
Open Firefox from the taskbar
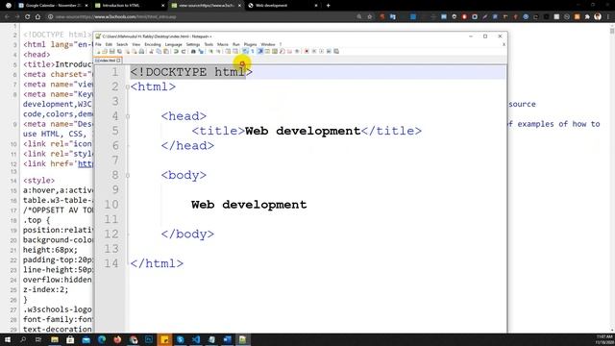tap(117, 339)
